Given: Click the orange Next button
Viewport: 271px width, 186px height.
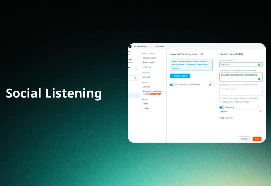Looking at the screenshot, I should (257, 139).
